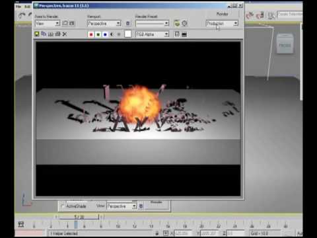317x238 pixels.
Task: Toggle the monochrome display button
Action: pos(119,34)
